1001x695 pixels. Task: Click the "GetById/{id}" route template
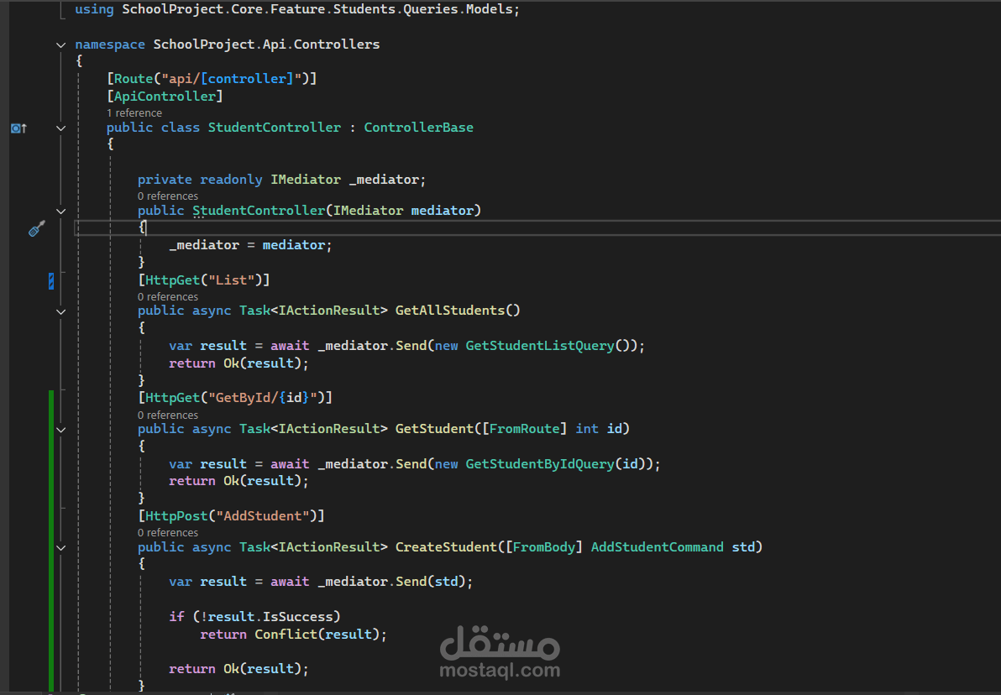point(262,397)
